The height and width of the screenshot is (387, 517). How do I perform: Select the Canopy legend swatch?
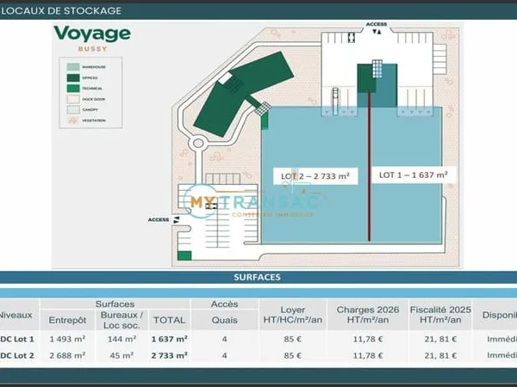[73, 109]
